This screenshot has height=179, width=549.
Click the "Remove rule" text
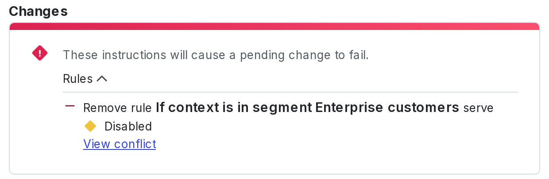[x=118, y=108]
